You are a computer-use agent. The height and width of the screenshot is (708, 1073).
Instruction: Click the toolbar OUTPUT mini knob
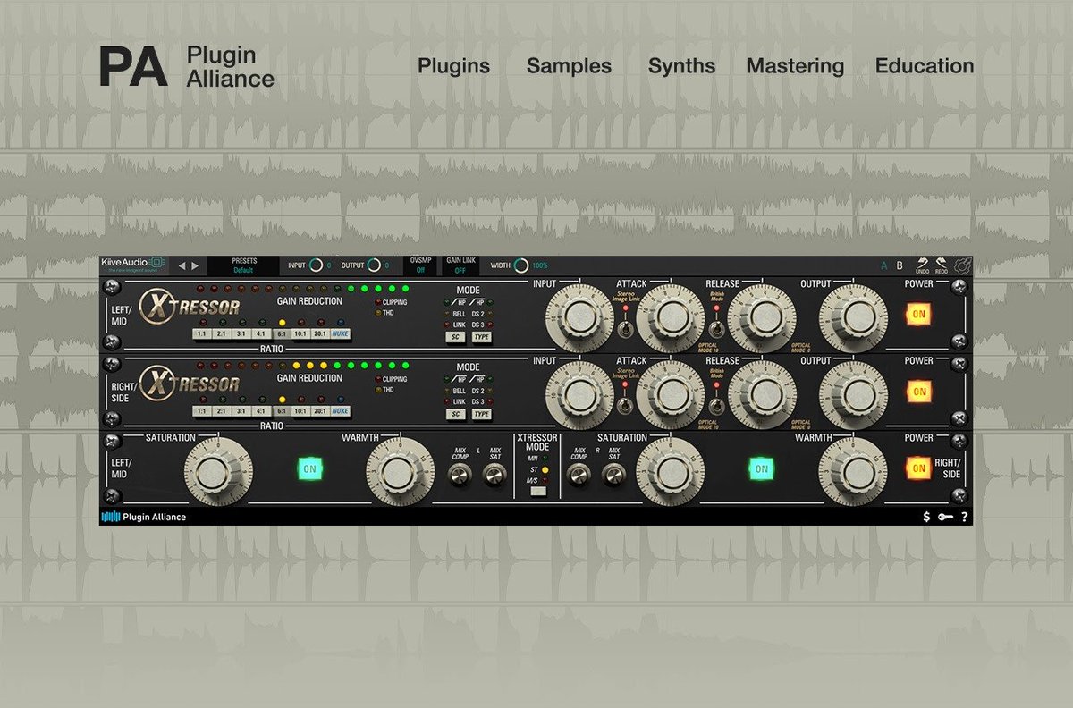tap(374, 265)
